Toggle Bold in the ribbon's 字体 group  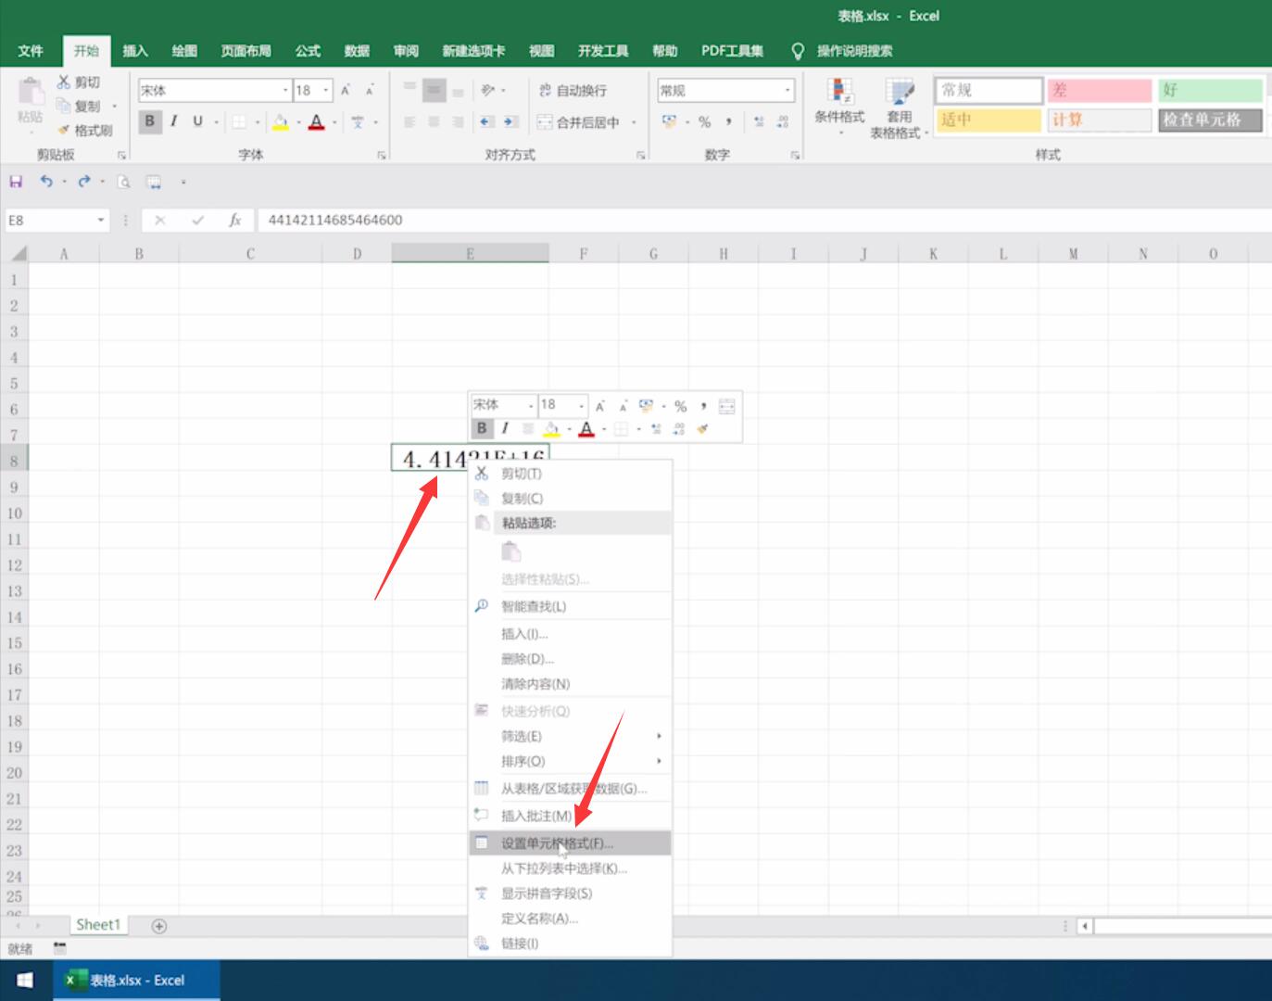(x=149, y=121)
